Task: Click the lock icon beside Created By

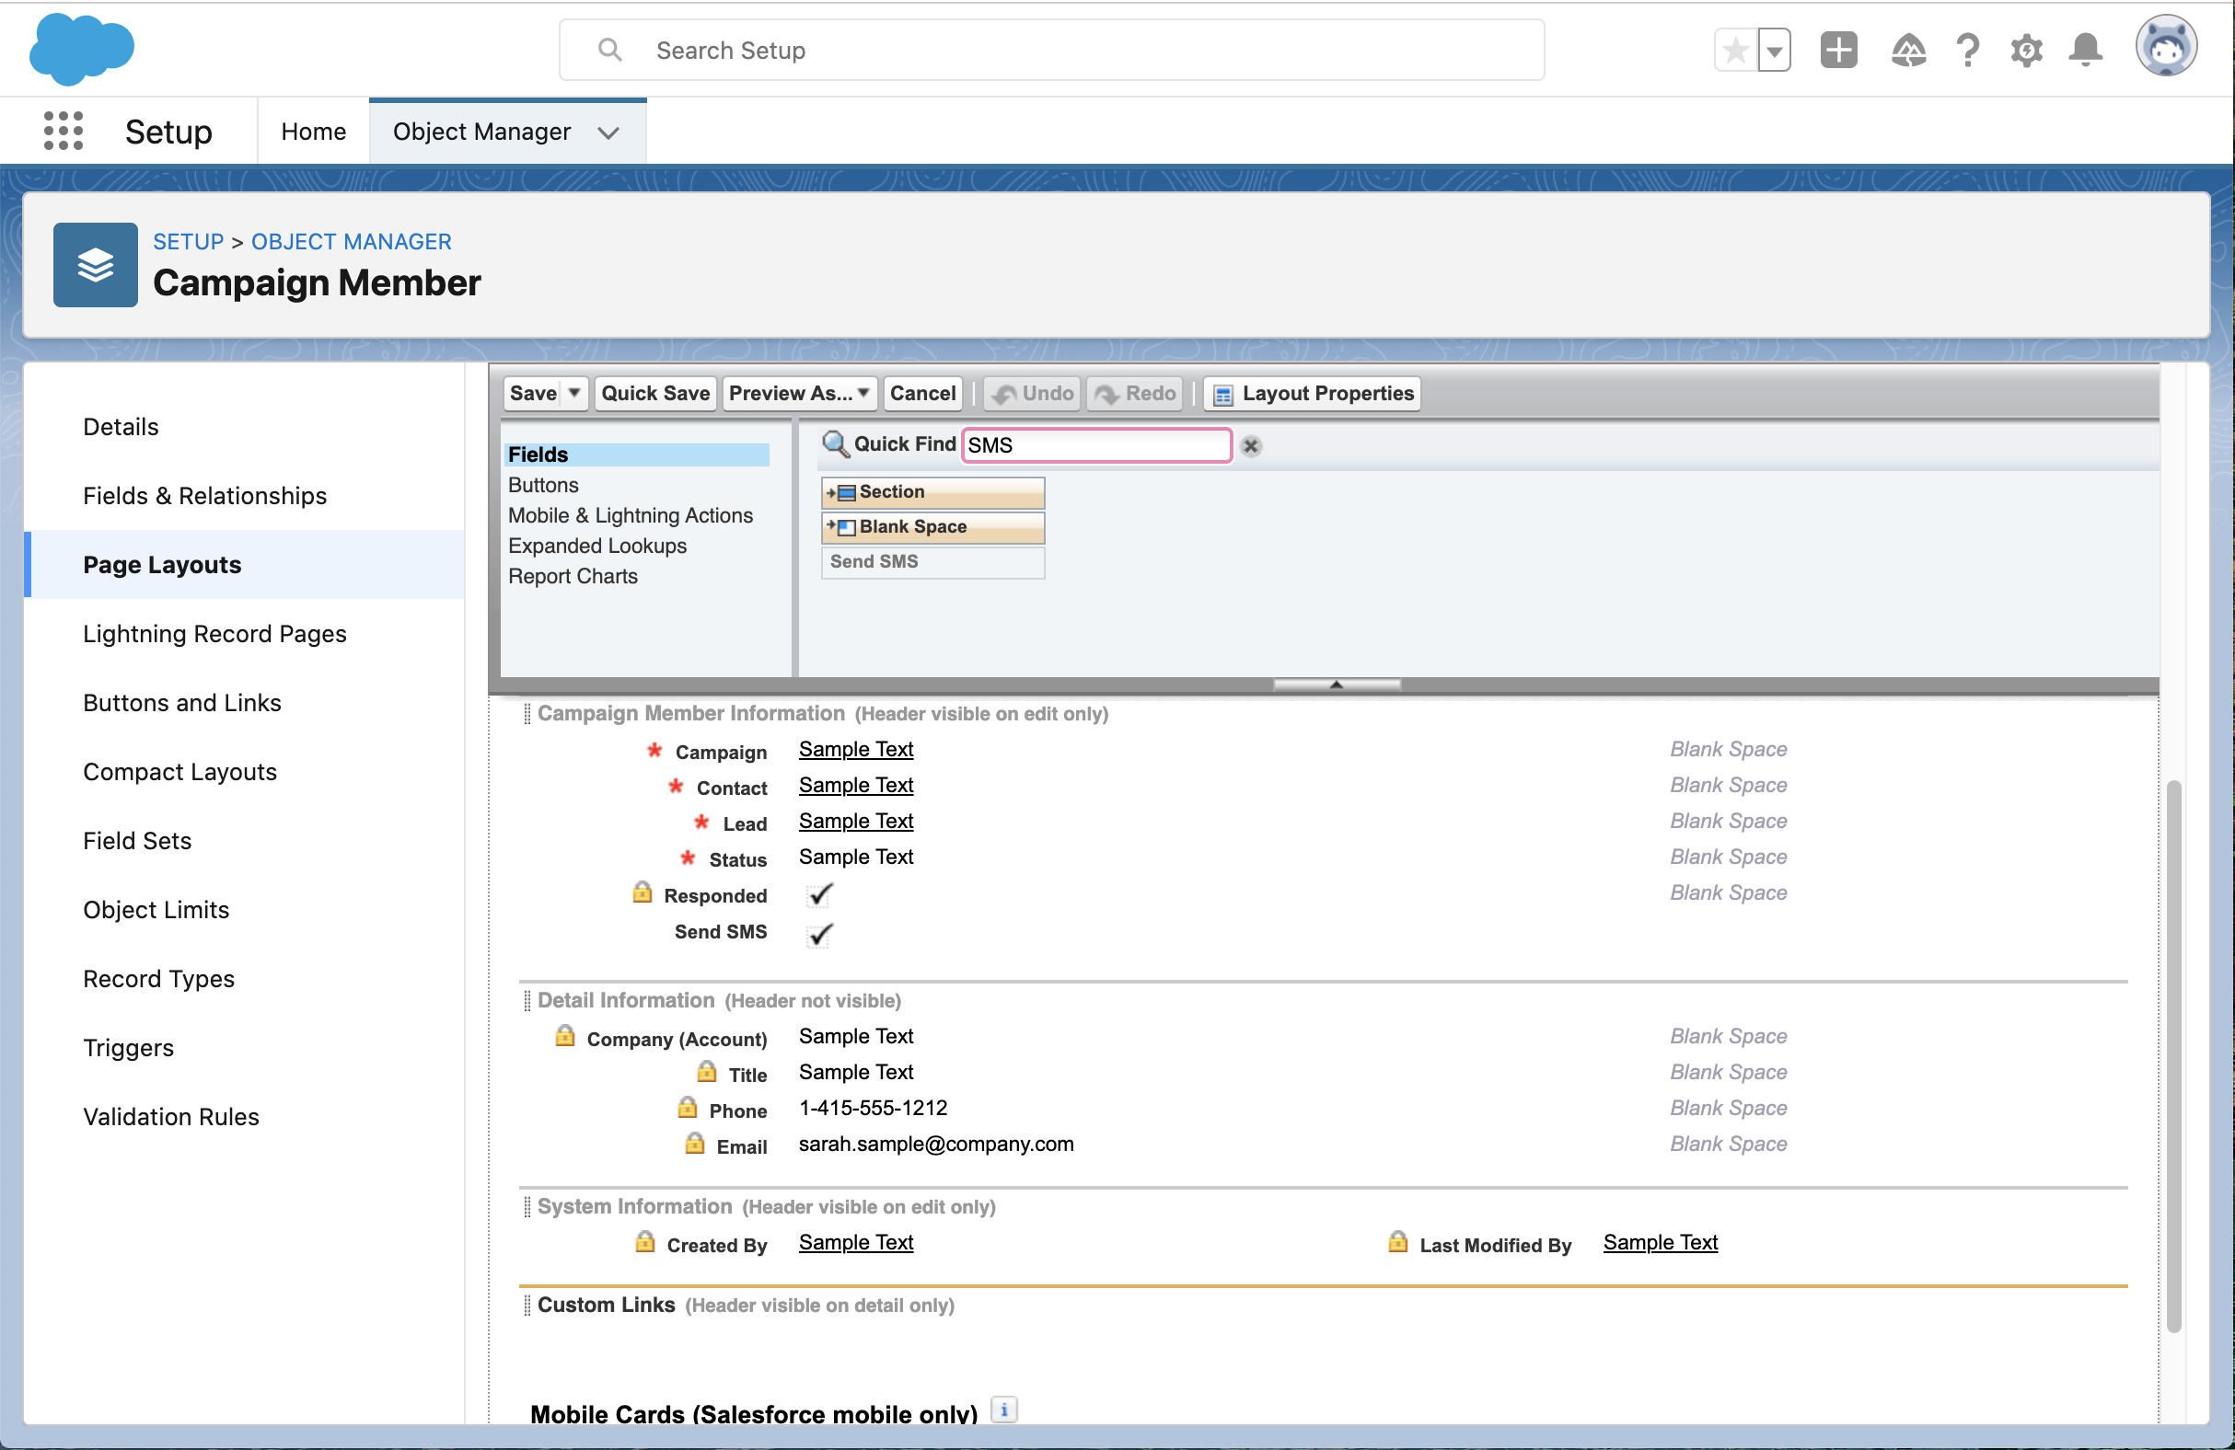Action: (x=645, y=1242)
